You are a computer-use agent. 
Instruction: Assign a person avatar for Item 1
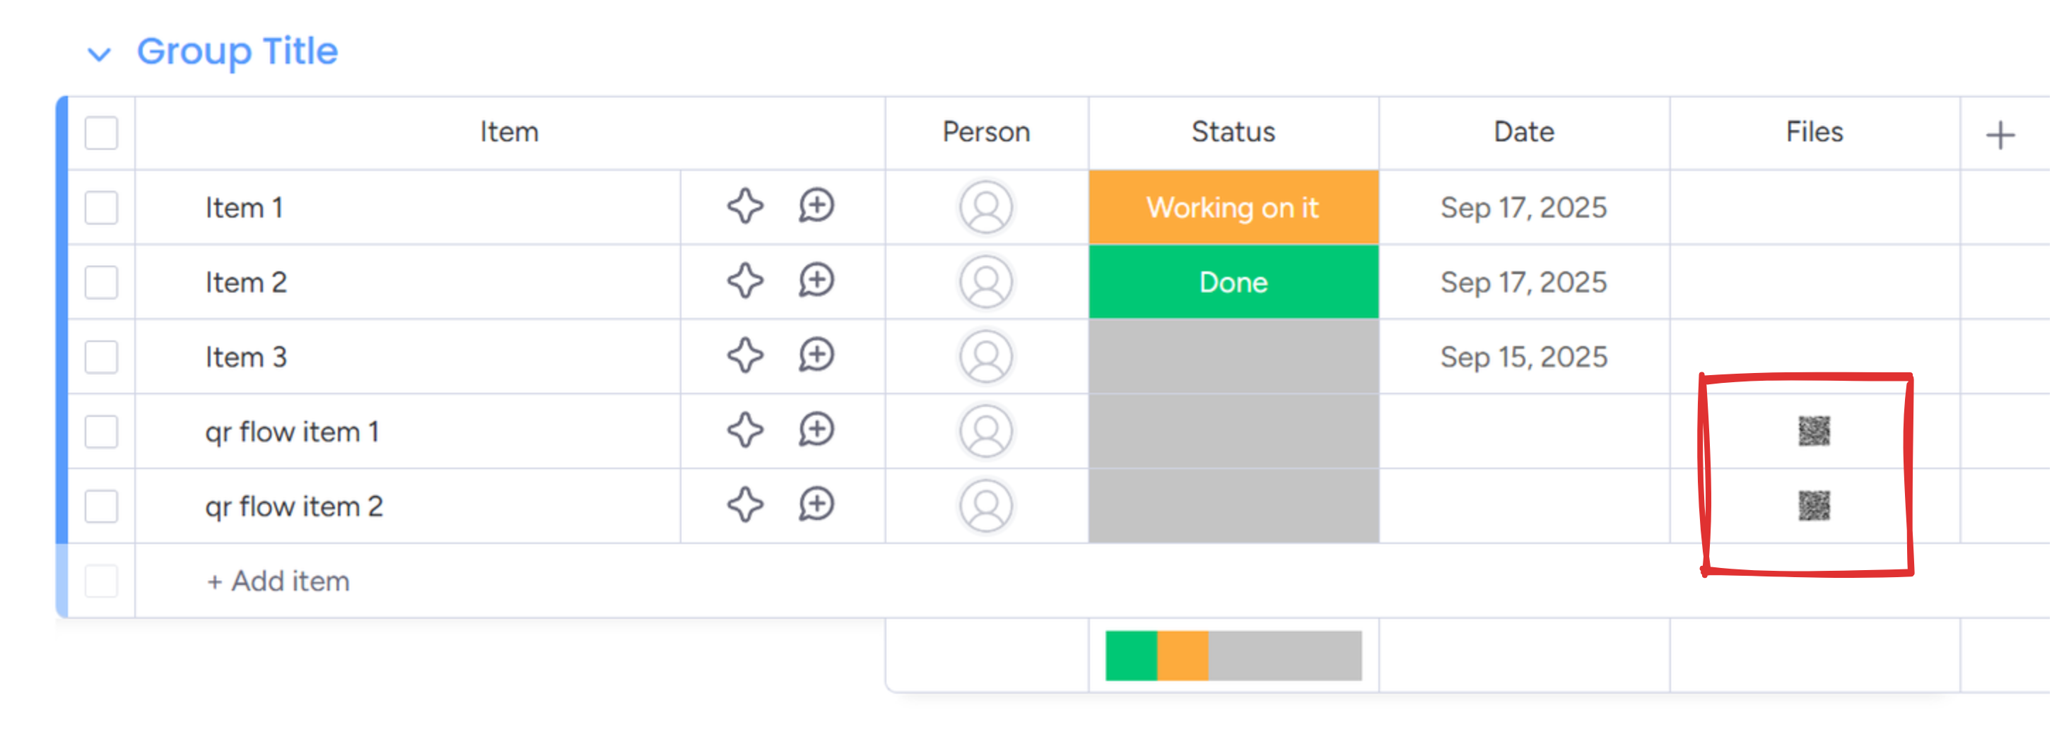coord(985,207)
